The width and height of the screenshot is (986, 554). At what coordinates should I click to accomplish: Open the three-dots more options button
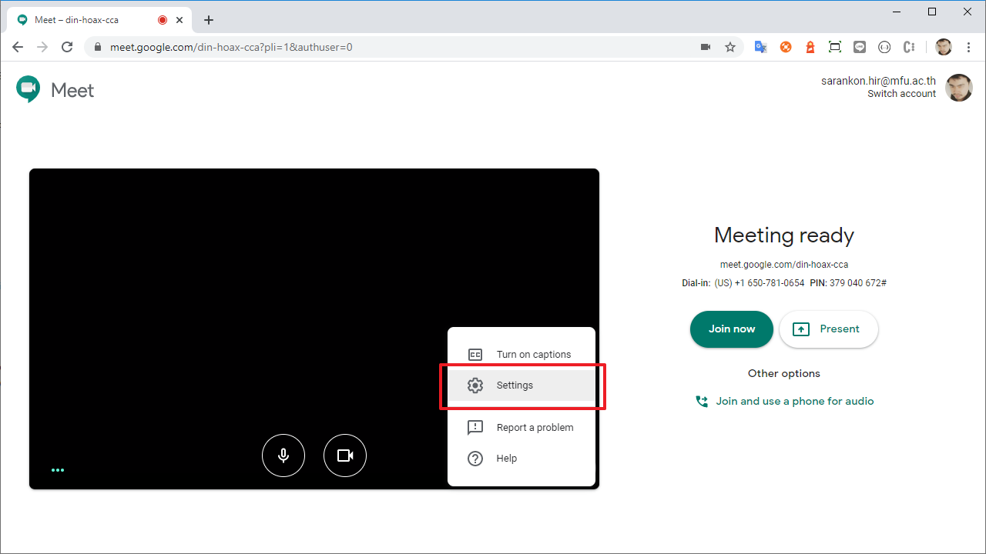click(58, 469)
